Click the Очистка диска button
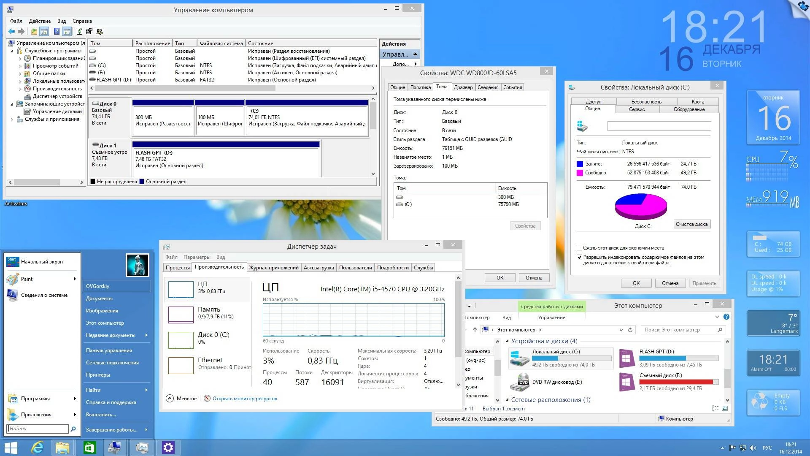 (692, 224)
